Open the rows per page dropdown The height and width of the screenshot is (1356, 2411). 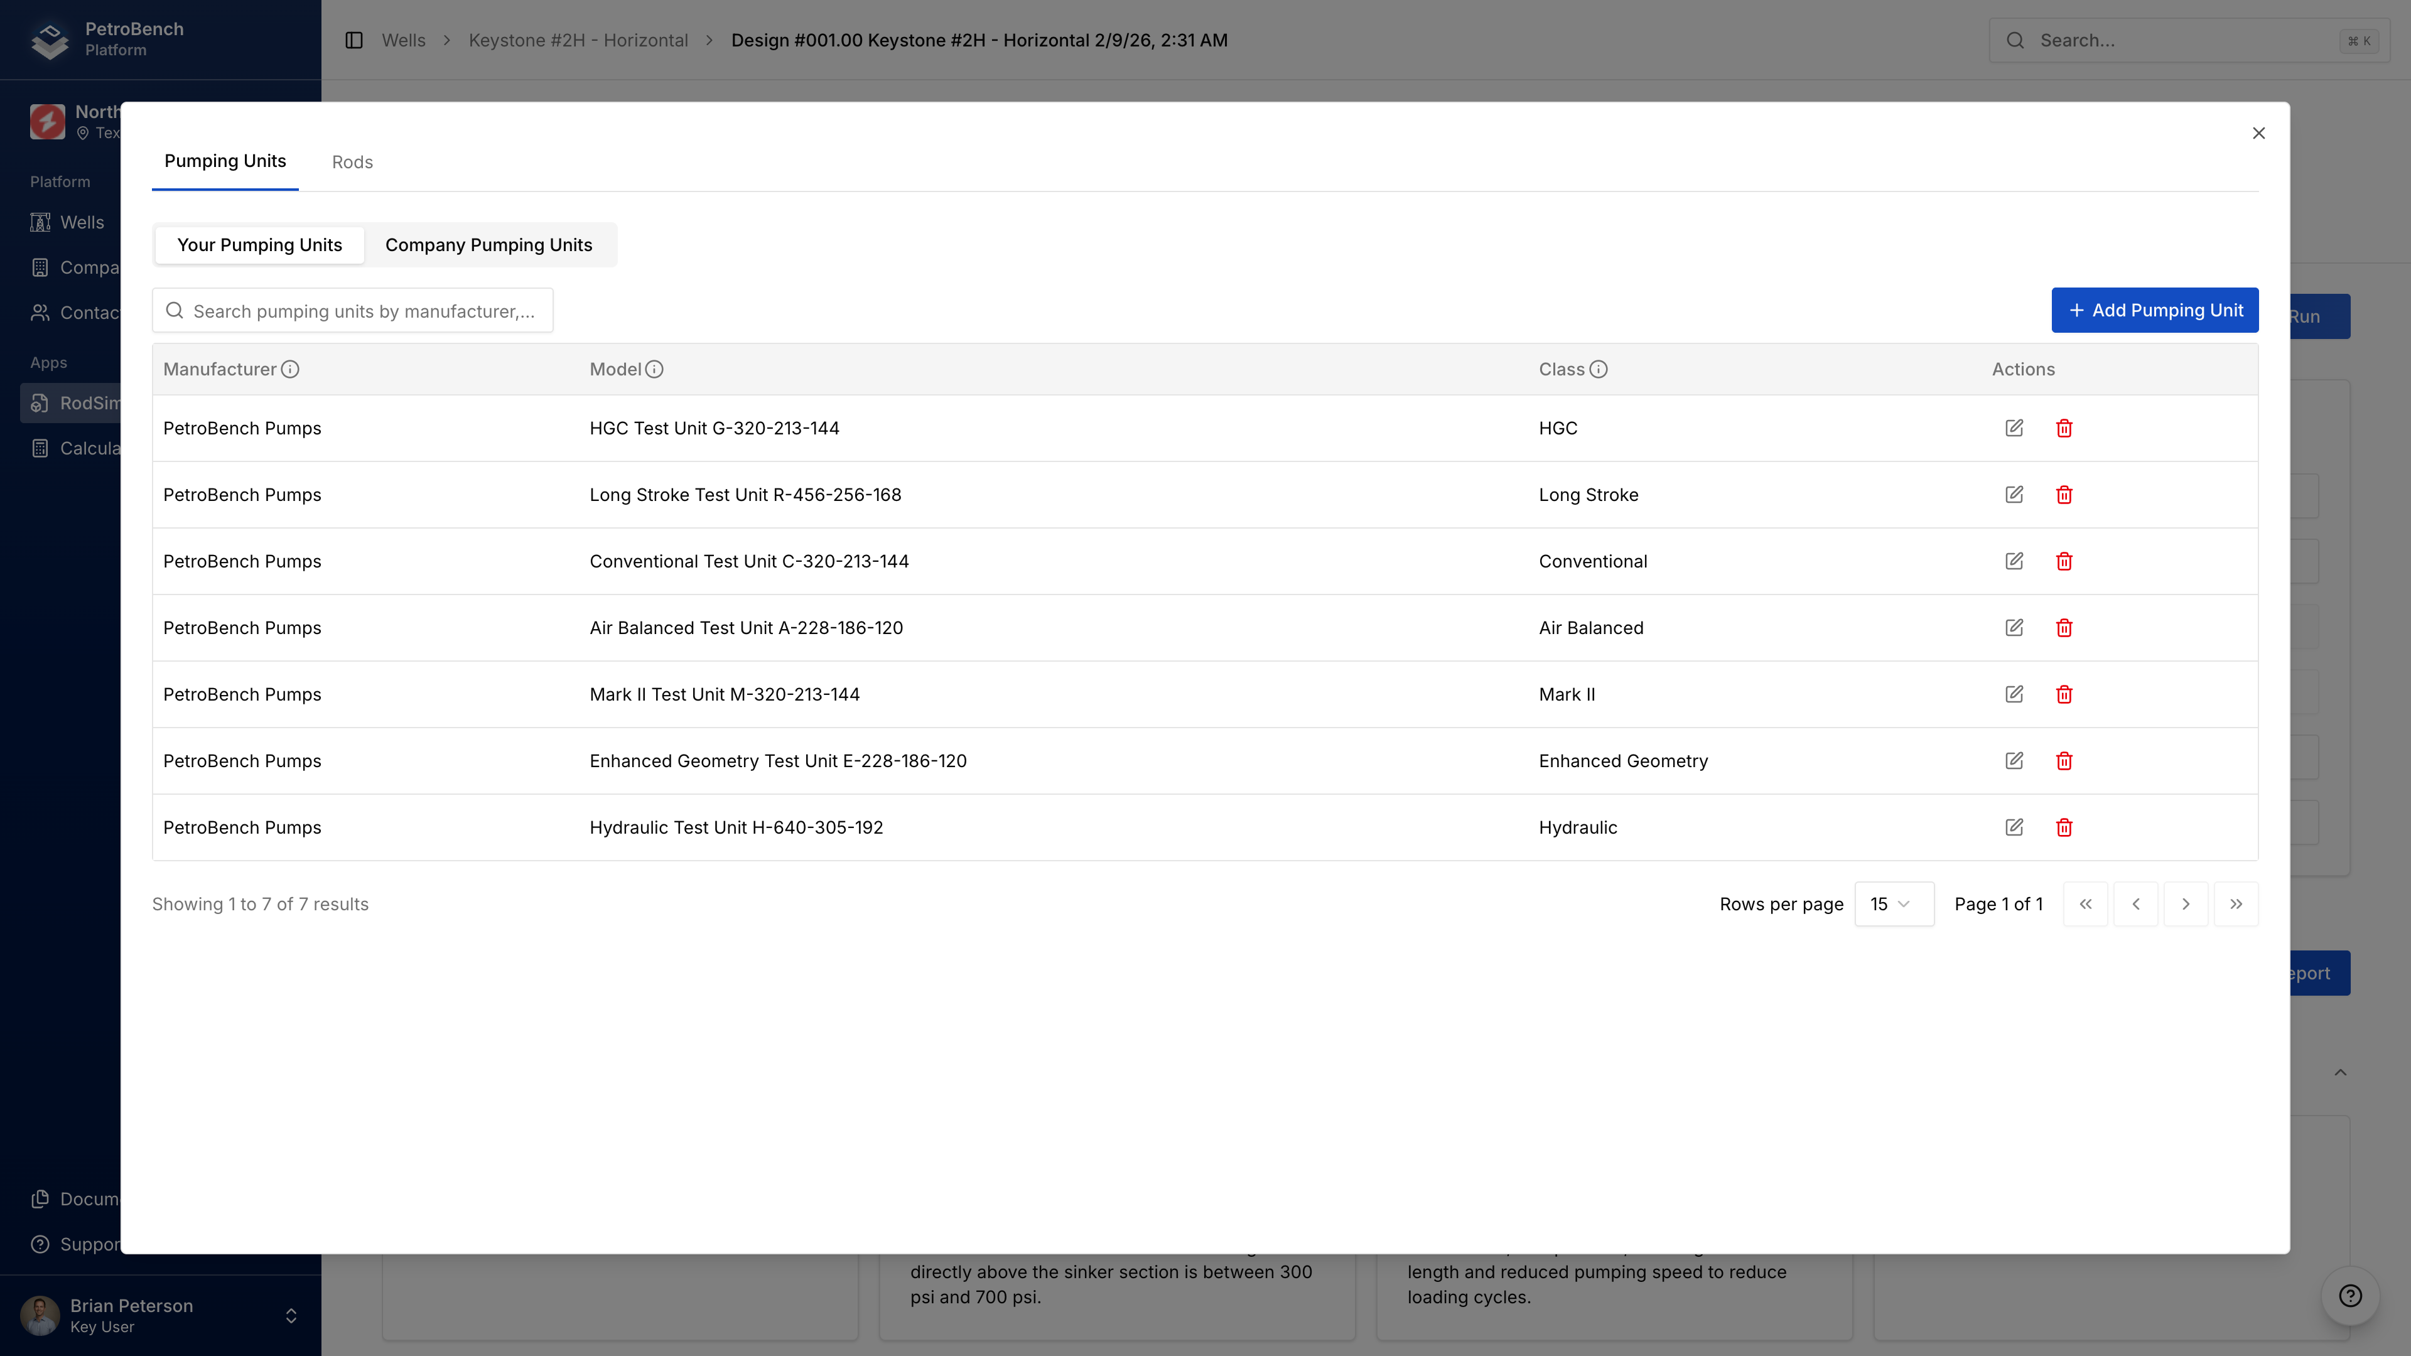pos(1894,903)
